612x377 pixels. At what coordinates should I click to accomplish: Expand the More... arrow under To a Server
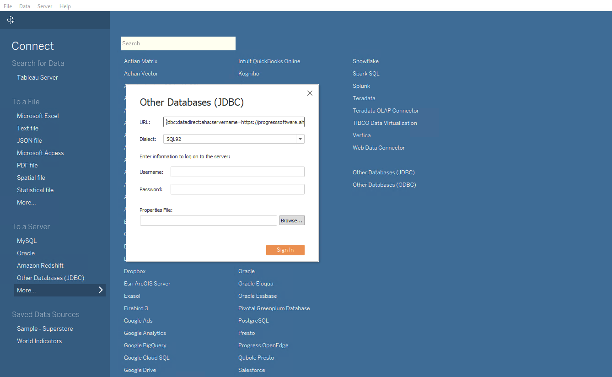coord(101,290)
